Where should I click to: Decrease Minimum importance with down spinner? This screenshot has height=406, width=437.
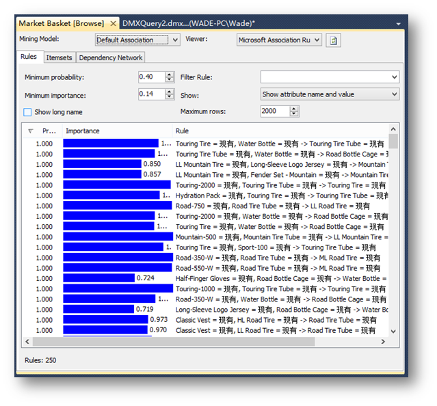point(169,96)
